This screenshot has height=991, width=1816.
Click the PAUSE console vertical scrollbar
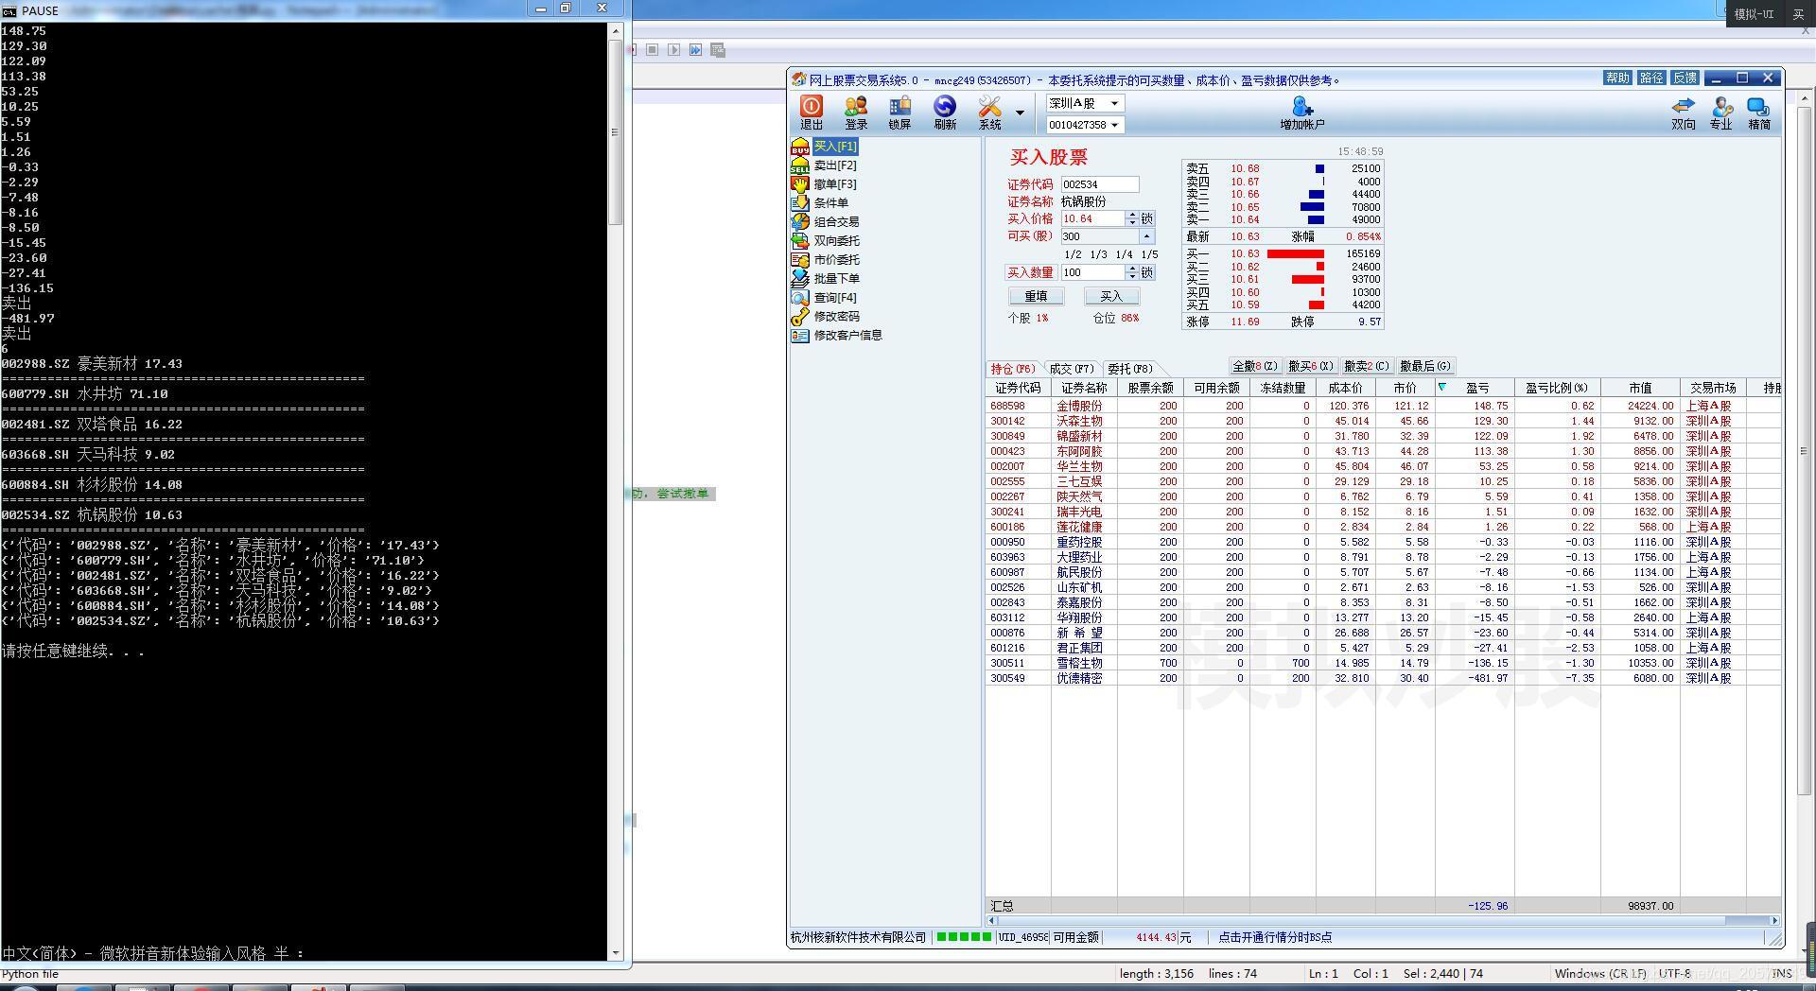[615, 492]
